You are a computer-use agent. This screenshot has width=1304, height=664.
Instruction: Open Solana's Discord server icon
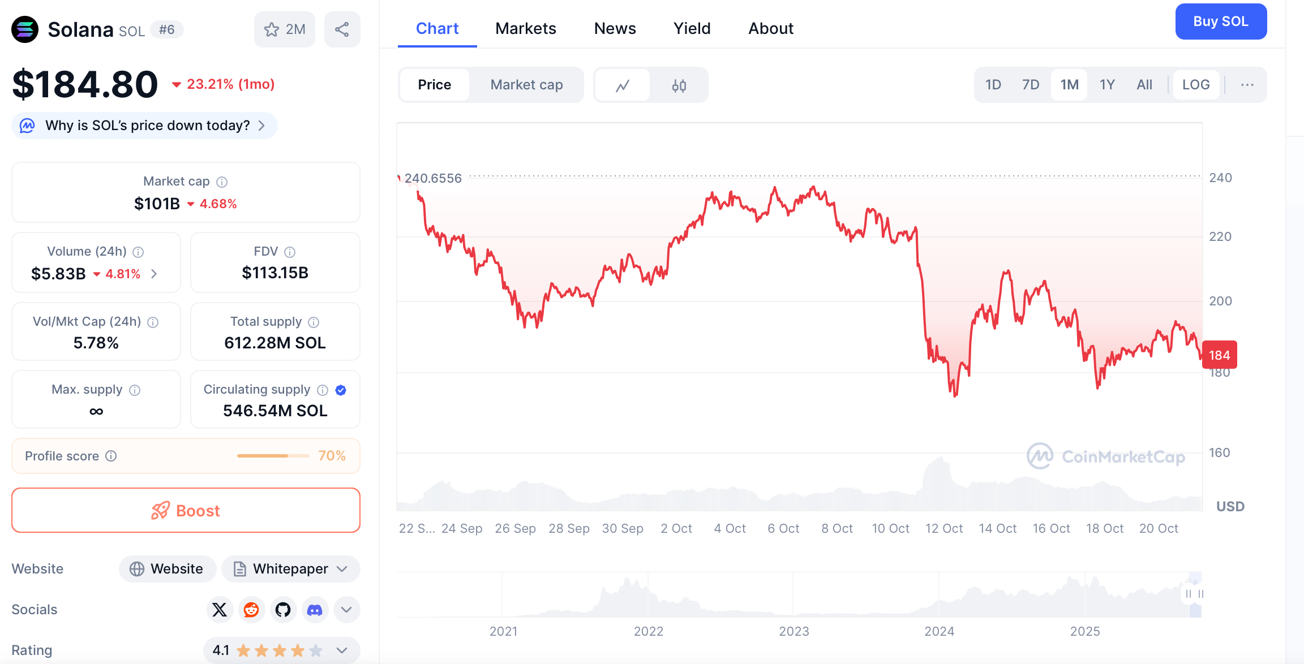click(315, 610)
